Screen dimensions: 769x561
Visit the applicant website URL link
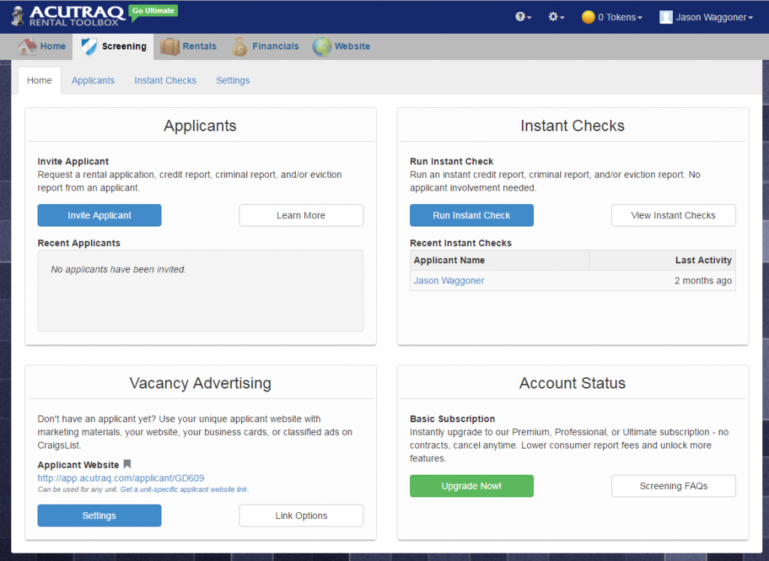click(x=120, y=478)
